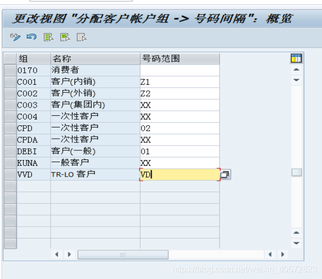Select the row selector for group C003
This screenshot has width=322, height=279.
pos(10,105)
